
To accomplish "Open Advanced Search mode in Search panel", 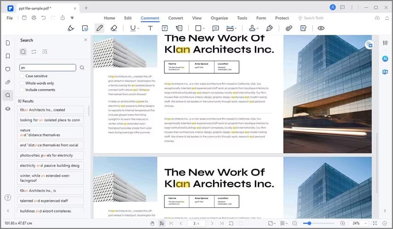I will (x=45, y=52).
